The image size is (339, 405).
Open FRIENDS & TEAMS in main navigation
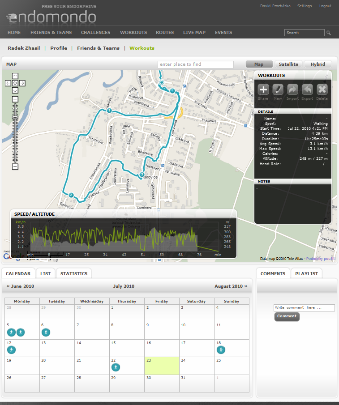[51, 33]
